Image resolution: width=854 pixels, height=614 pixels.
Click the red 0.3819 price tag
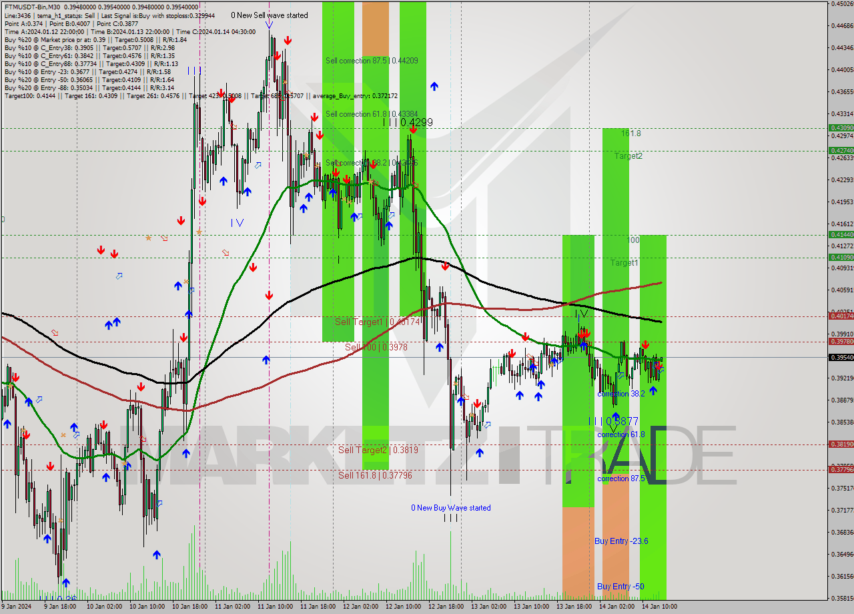point(841,444)
